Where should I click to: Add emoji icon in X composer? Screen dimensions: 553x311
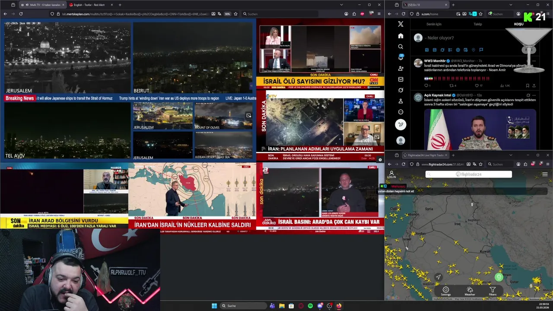point(458,50)
